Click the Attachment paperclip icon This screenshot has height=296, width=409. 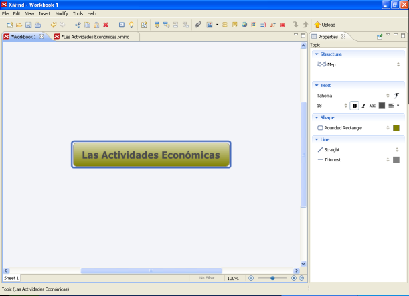pyautogui.click(x=198, y=25)
